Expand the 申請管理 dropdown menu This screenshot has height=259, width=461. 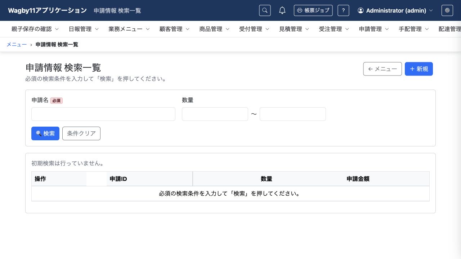[374, 29]
